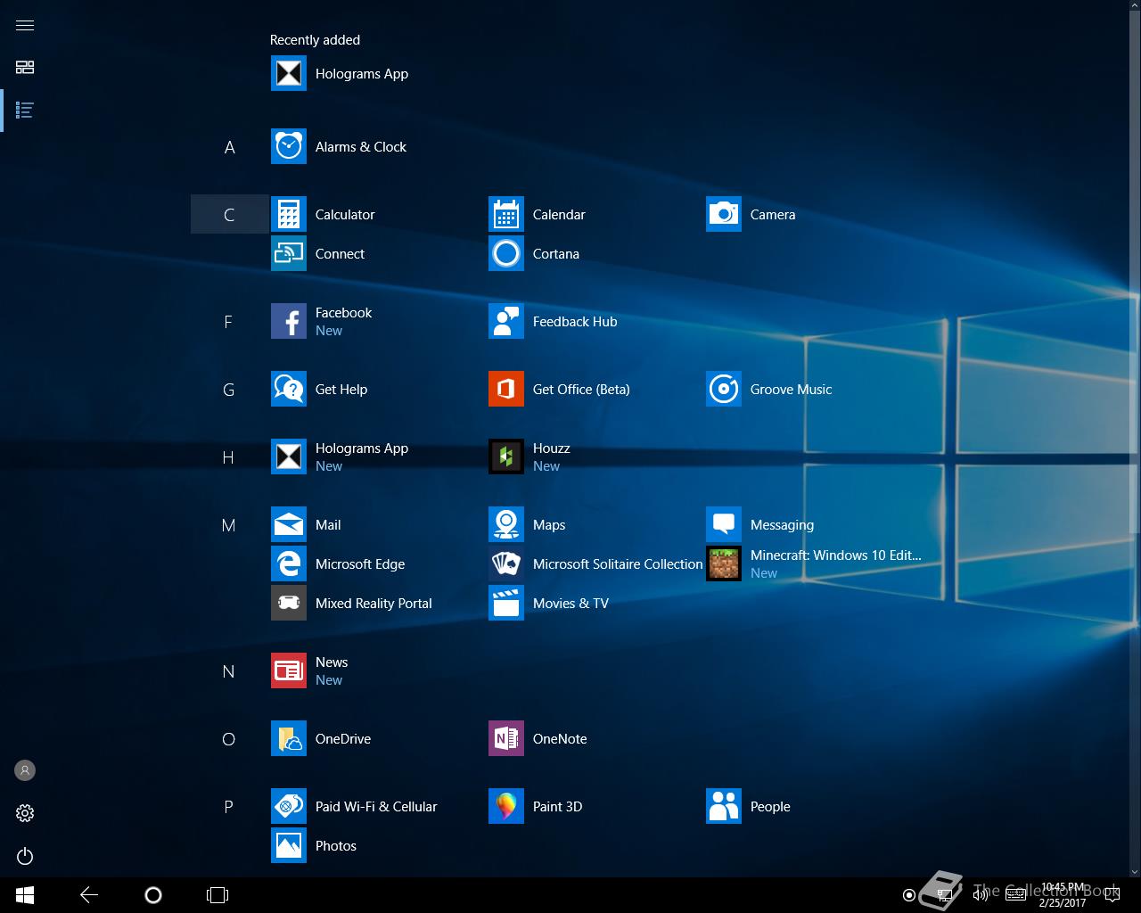Open the People app icon
This screenshot has height=913, width=1141.
click(724, 806)
